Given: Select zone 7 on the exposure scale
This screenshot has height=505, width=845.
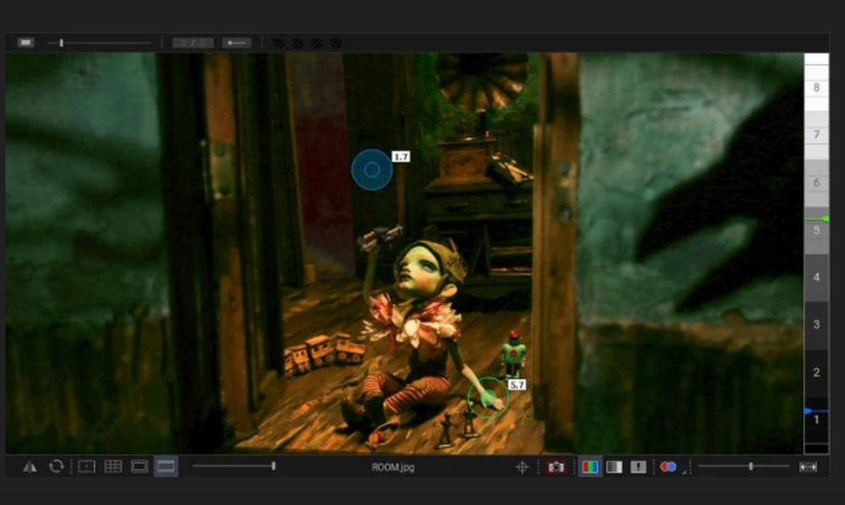Looking at the screenshot, I should tap(816, 134).
